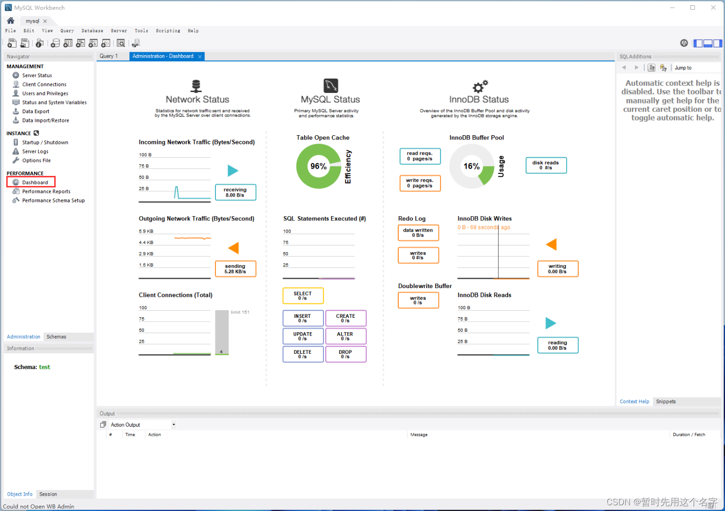Go to the Home screen tab icon
This screenshot has width=725, height=511.
point(11,21)
